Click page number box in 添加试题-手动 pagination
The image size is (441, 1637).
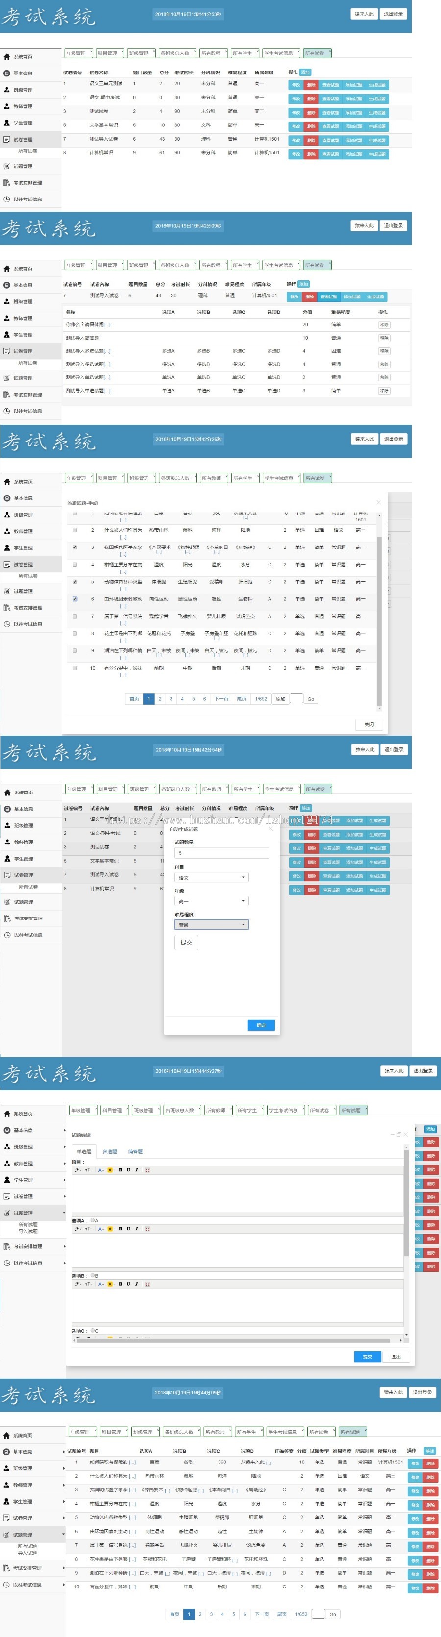296,698
